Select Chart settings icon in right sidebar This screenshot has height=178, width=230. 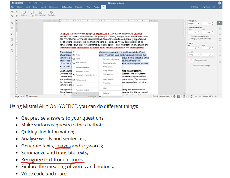[220, 51]
